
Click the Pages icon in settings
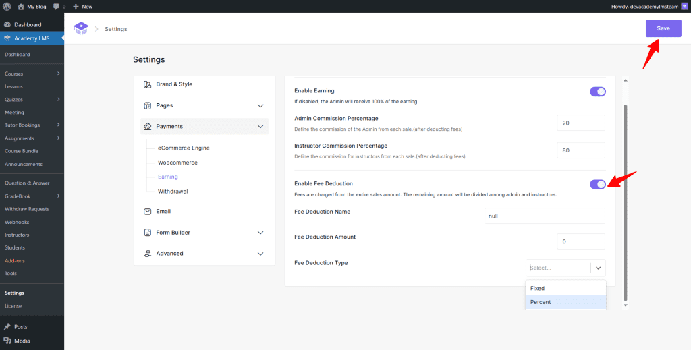pos(148,106)
